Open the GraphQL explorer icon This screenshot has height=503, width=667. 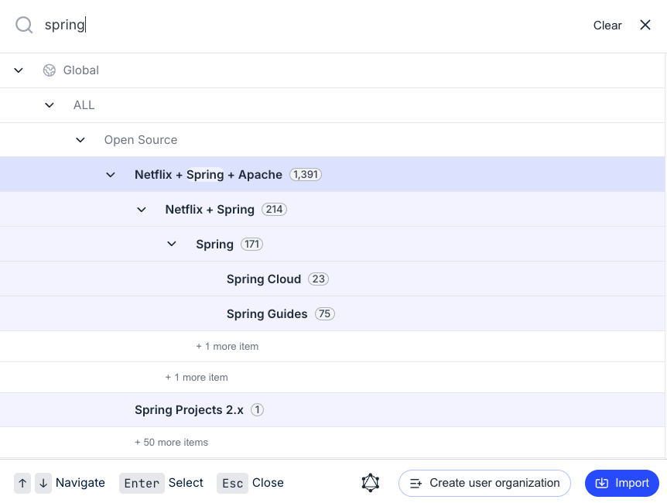[371, 483]
